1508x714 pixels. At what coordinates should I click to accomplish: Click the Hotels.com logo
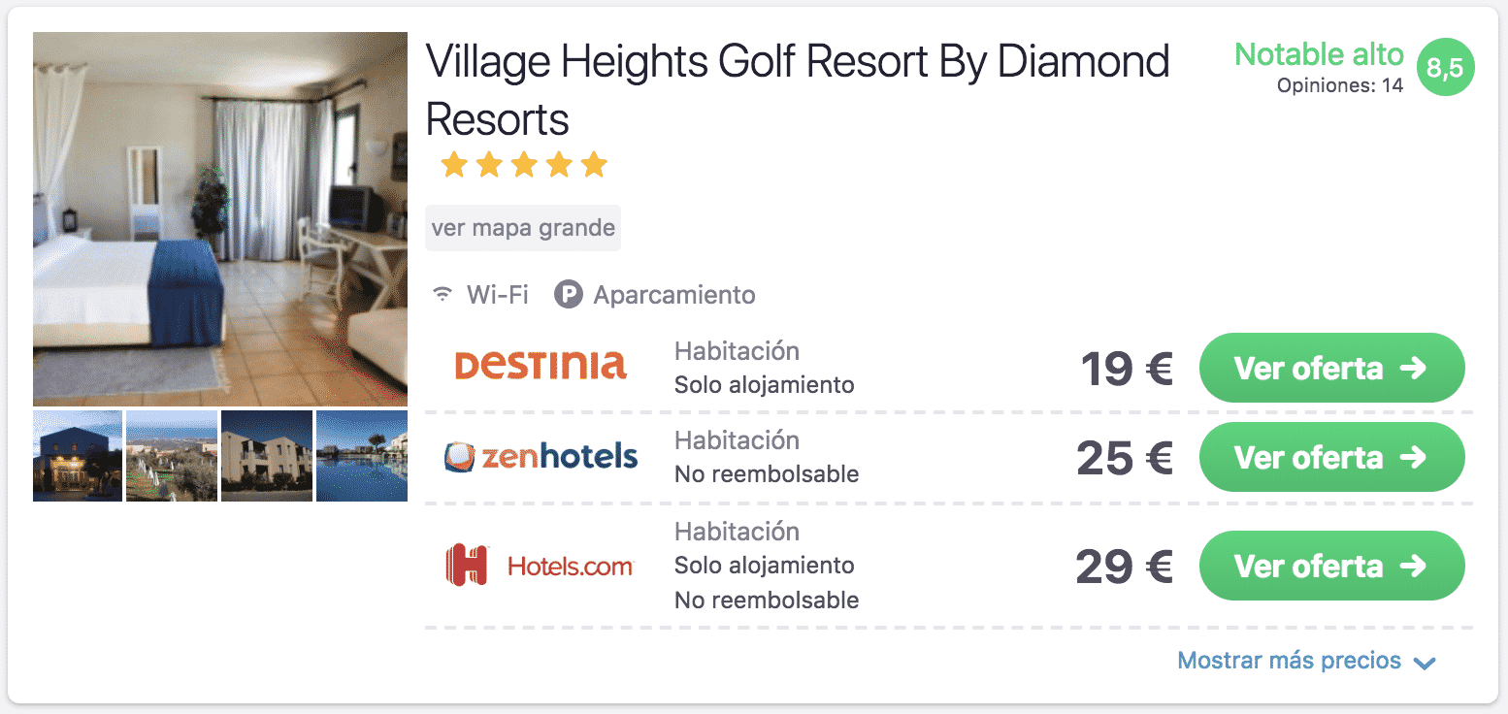click(540, 566)
